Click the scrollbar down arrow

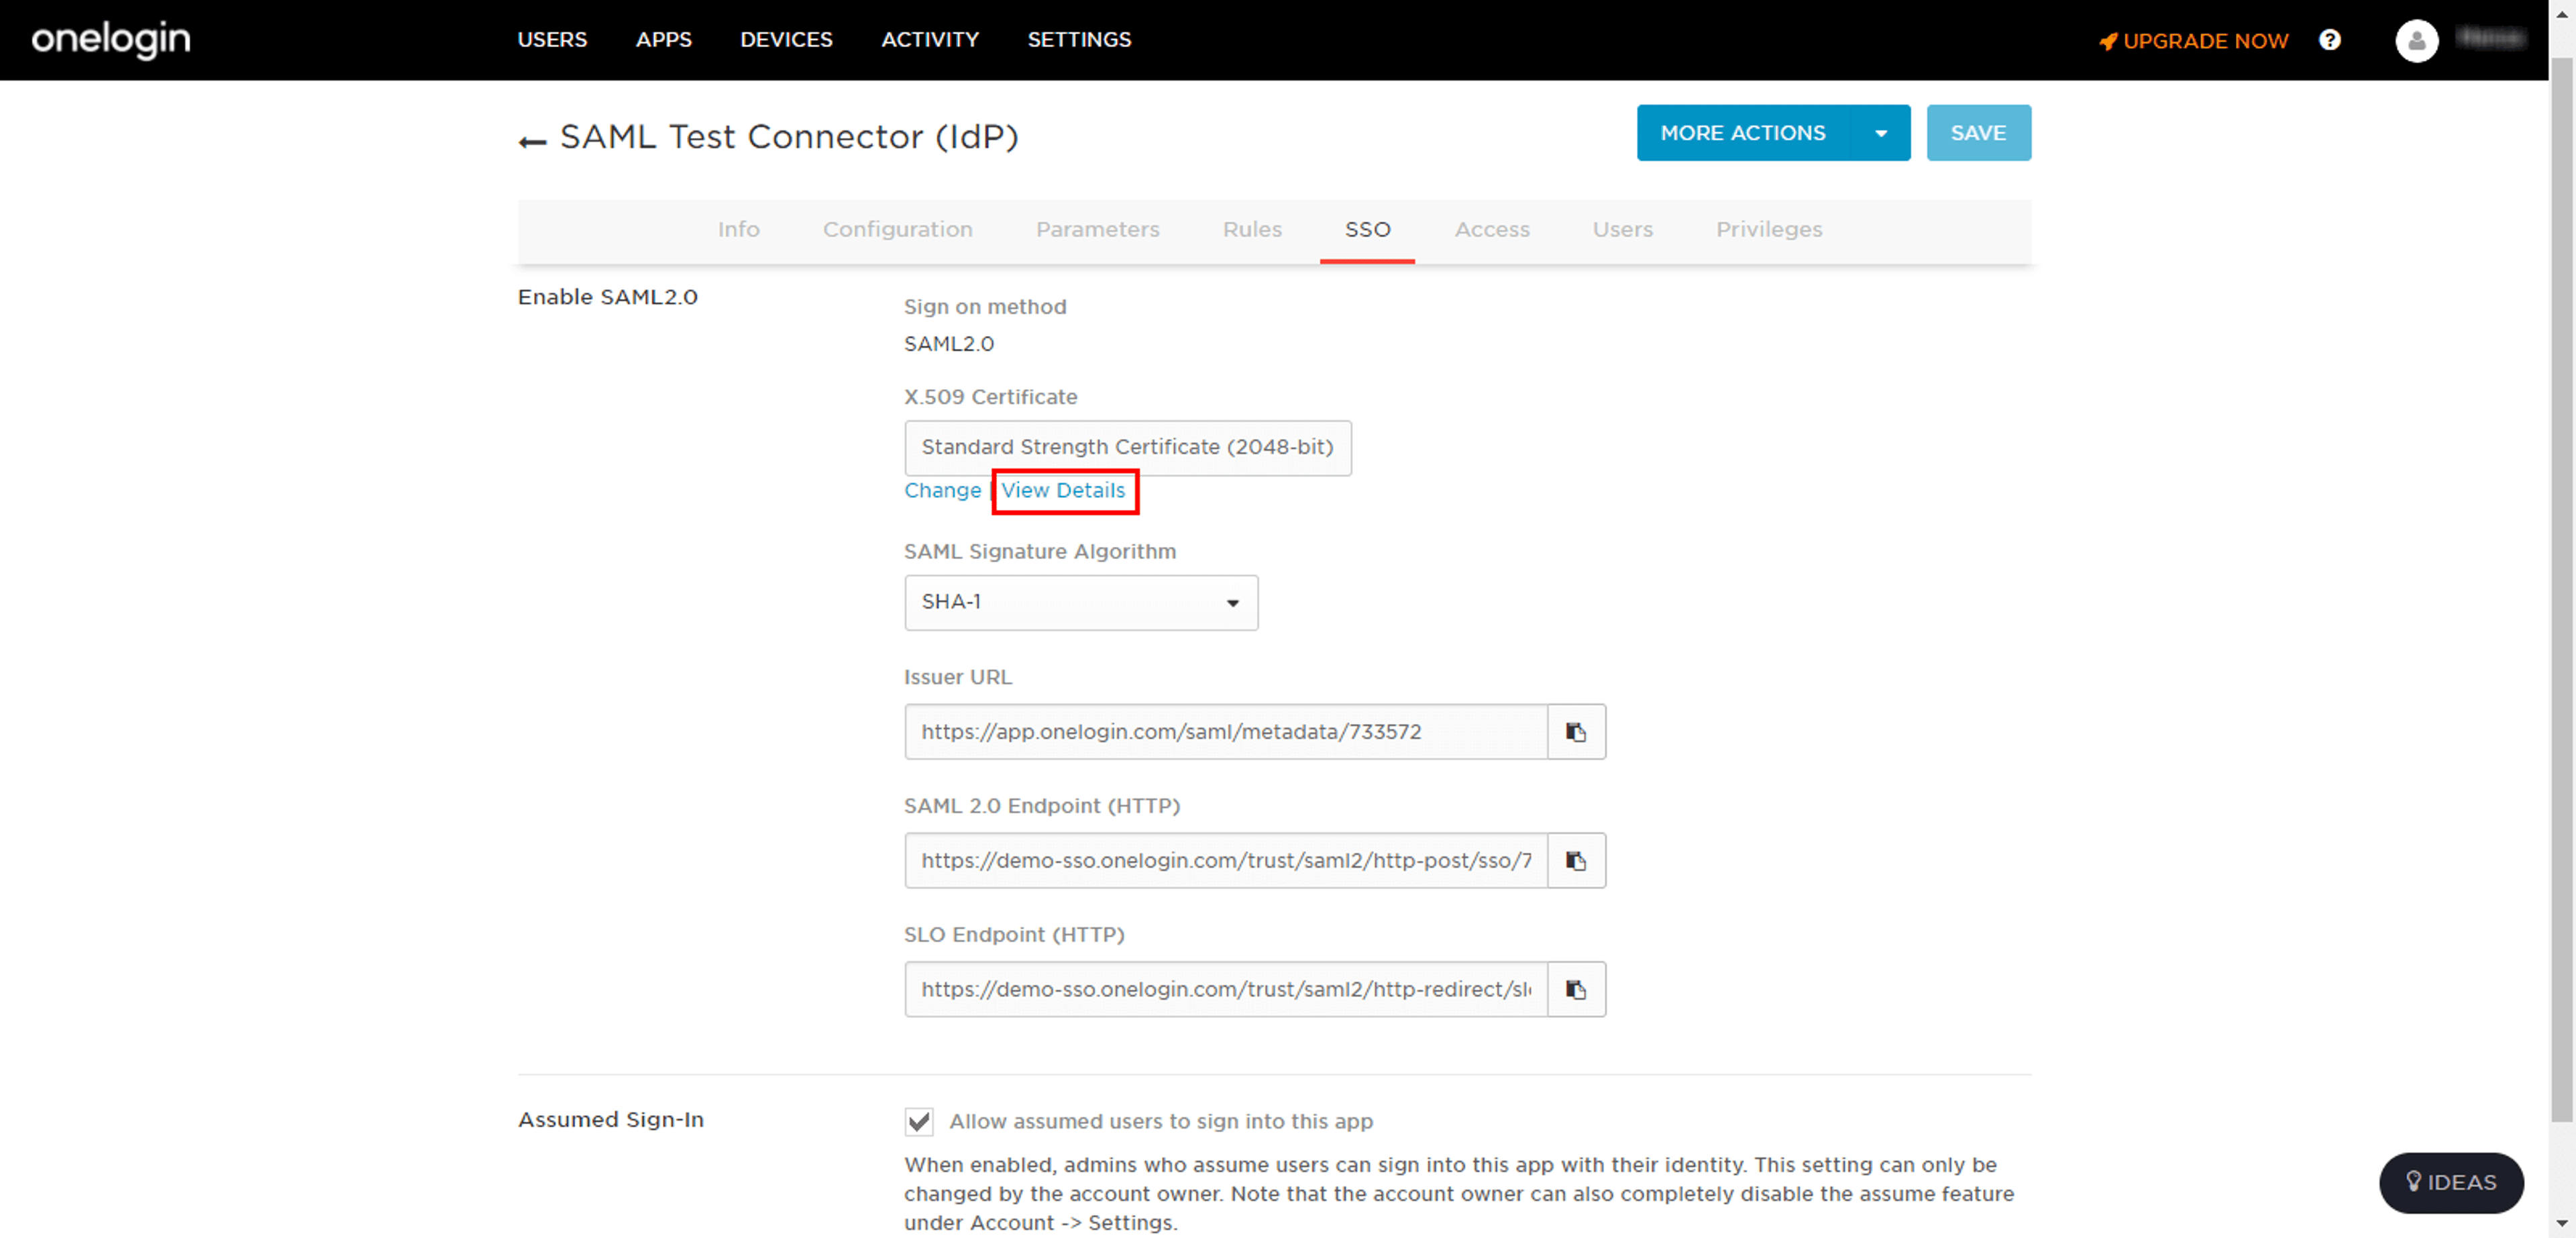(x=2562, y=1224)
